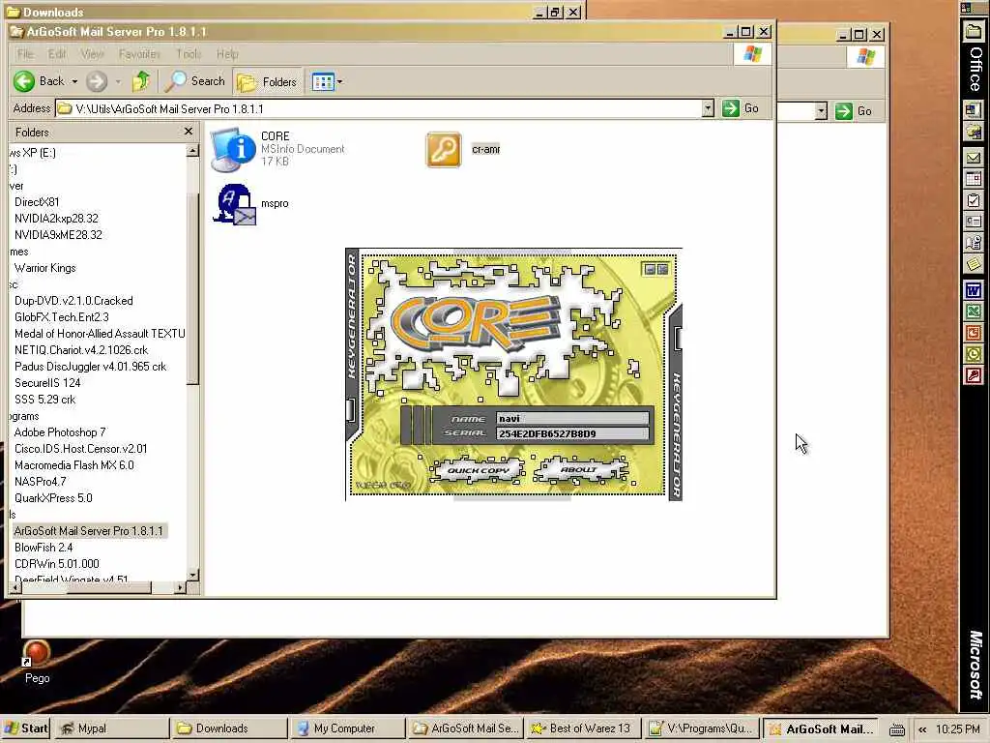Click Go next to ArGoSoft address bar

tap(742, 108)
